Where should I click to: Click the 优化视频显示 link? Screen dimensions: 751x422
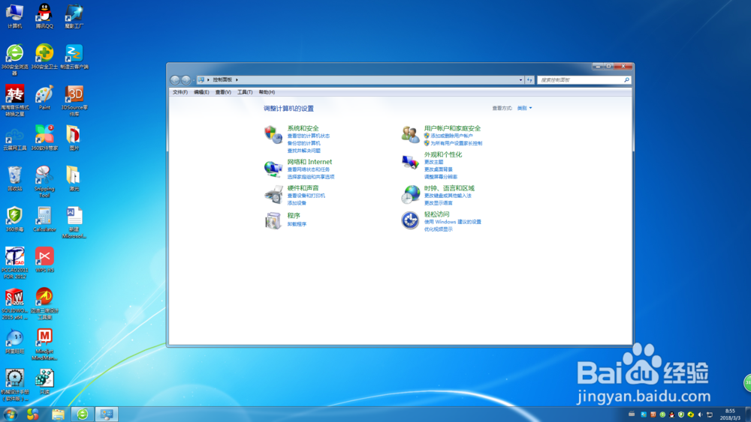pyautogui.click(x=439, y=229)
